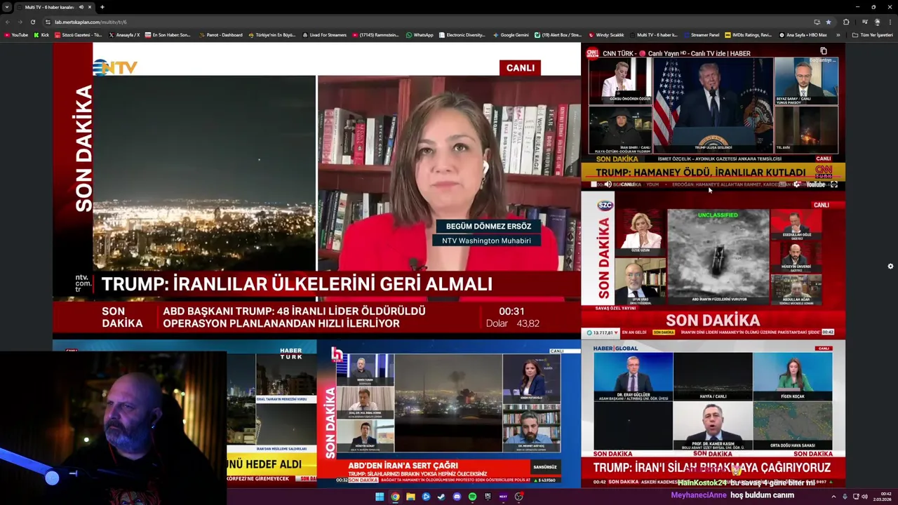Open the browser extensions menu
Screen dimensions: 898x505
pyautogui.click(x=846, y=22)
